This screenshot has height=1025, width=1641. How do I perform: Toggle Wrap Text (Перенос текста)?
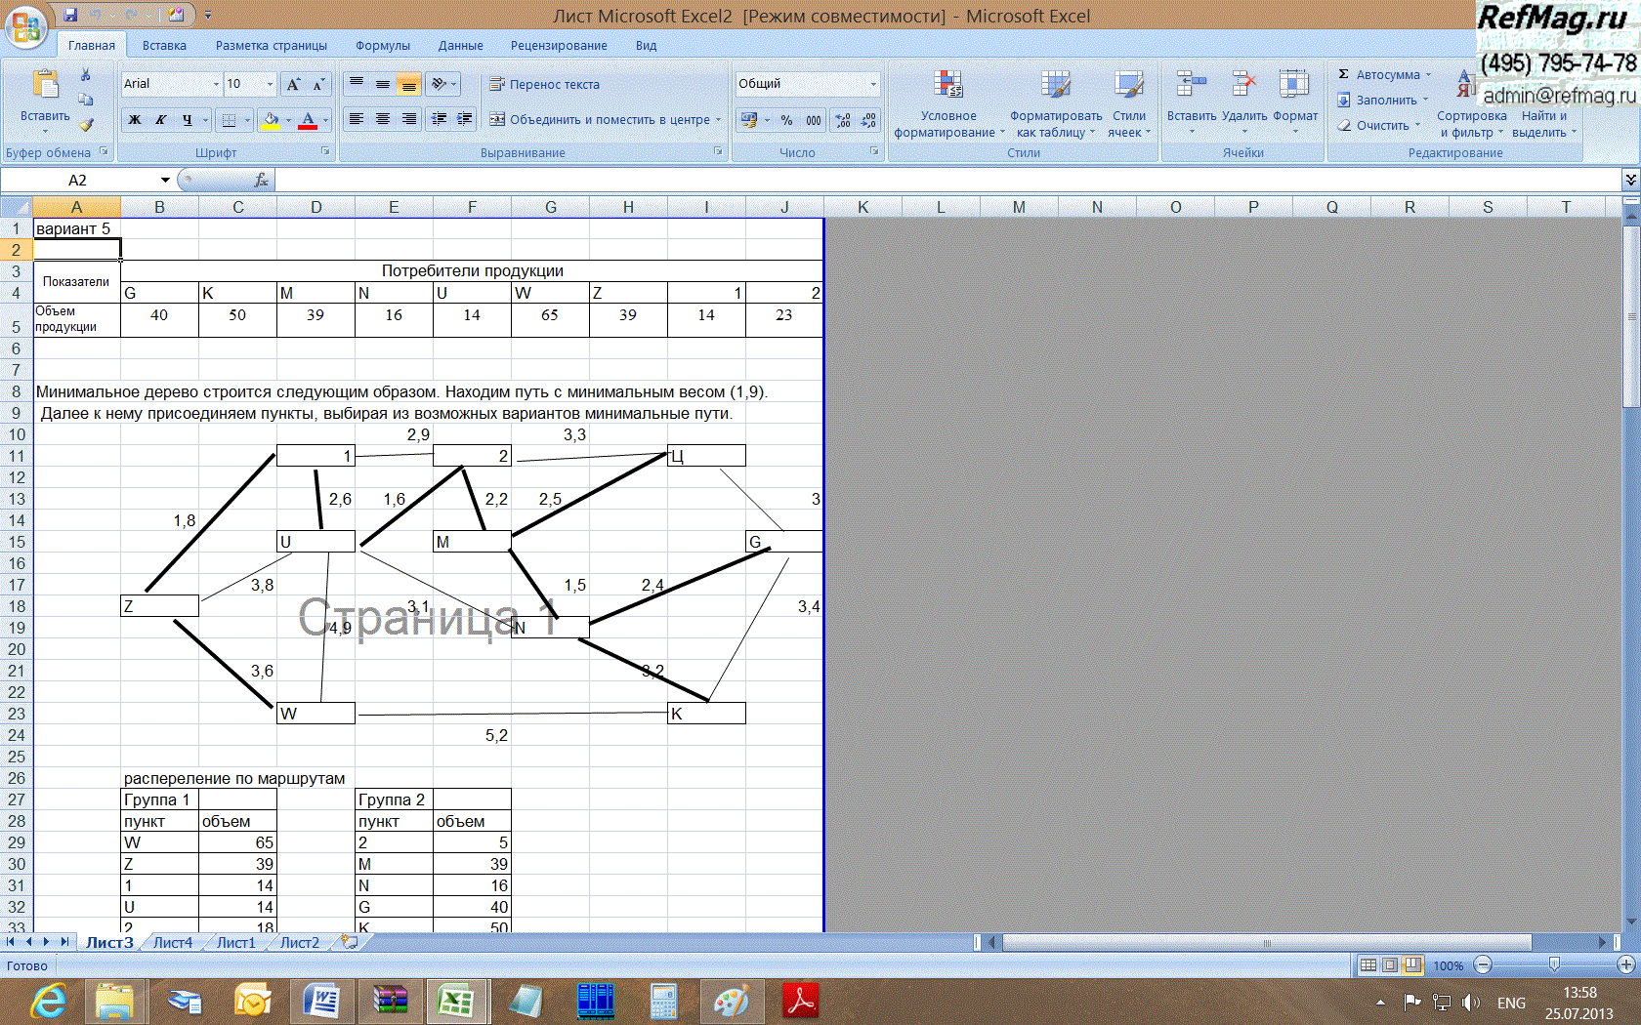[x=544, y=85]
